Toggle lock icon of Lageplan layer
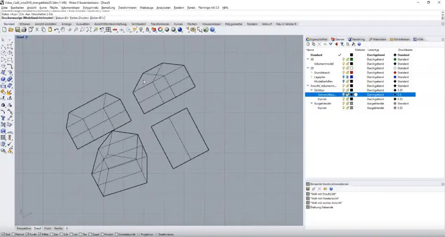This screenshot has height=237, width=445. click(x=347, y=77)
